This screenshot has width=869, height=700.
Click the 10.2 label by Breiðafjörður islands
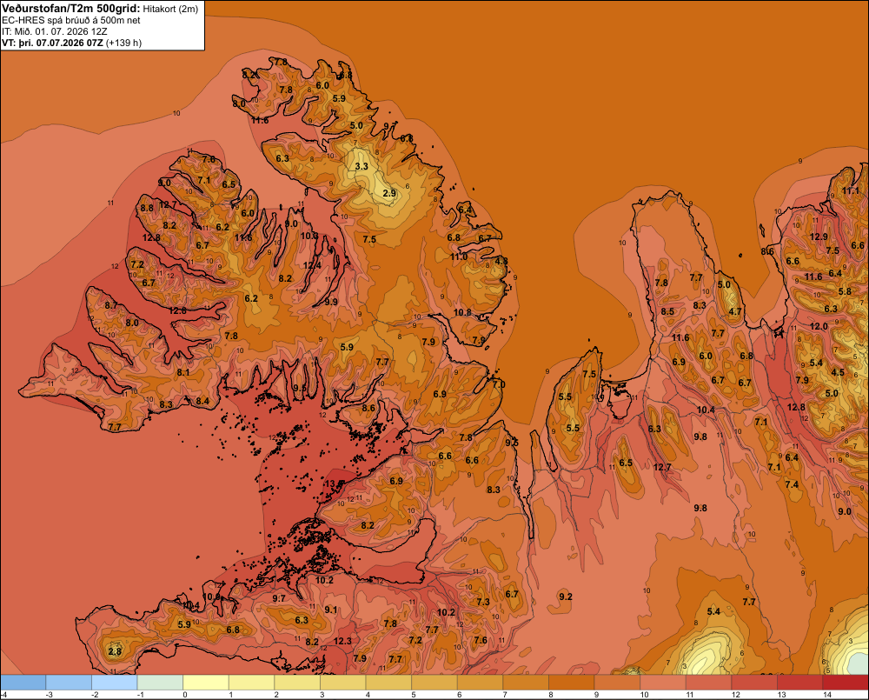[324, 580]
